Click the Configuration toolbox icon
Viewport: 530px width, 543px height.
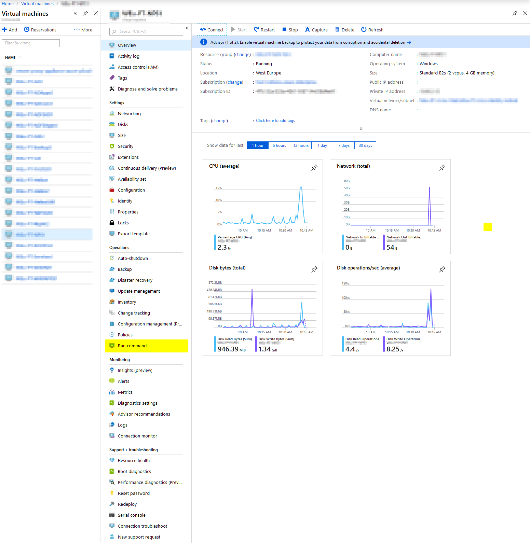click(x=112, y=190)
